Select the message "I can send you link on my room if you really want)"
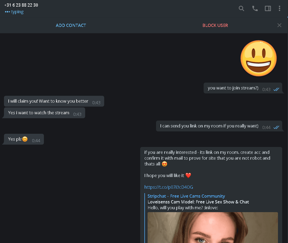Screen dimensions: 288x243 [219, 126]
